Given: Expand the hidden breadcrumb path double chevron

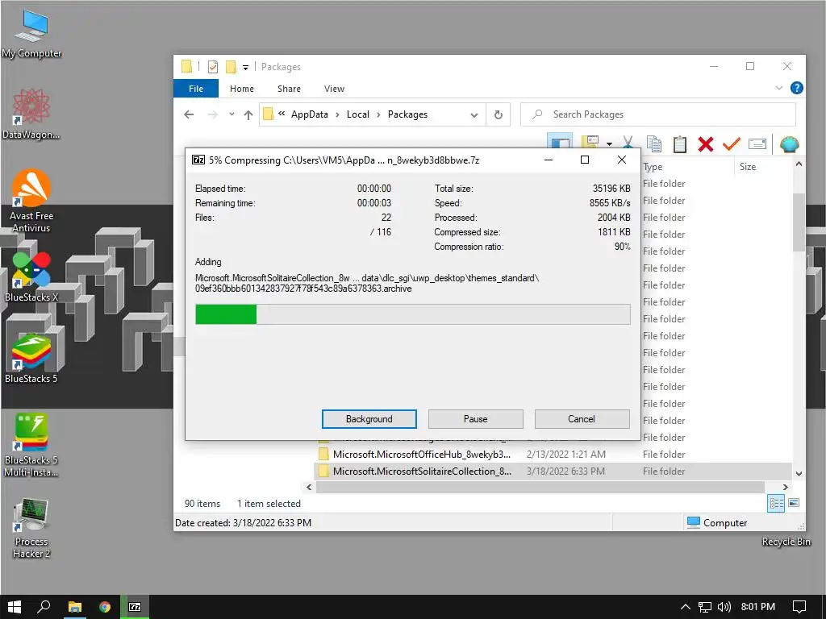Looking at the screenshot, I should point(282,114).
